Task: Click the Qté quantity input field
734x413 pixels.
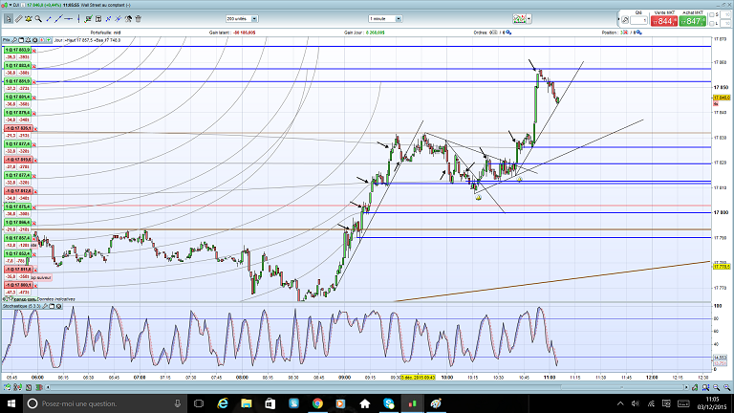Action: point(638,21)
